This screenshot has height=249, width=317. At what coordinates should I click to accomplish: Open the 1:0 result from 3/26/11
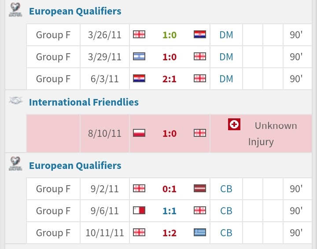pyautogui.click(x=170, y=35)
